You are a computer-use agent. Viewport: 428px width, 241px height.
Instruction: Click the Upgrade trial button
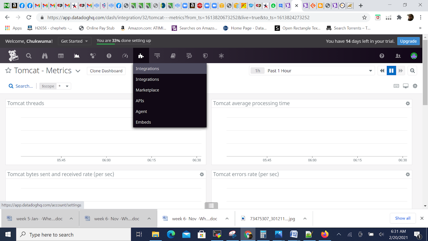[408, 41]
